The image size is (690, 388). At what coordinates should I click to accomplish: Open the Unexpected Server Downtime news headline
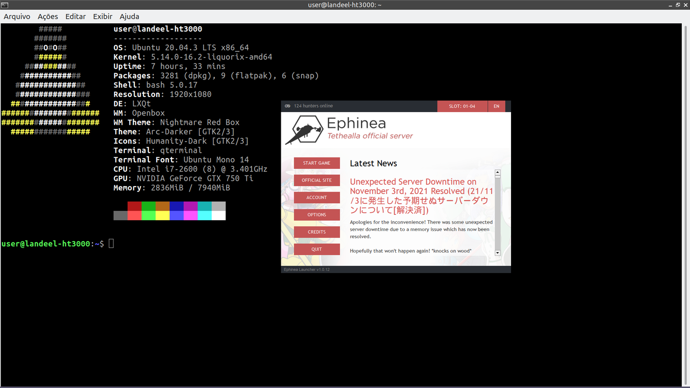tap(421, 196)
